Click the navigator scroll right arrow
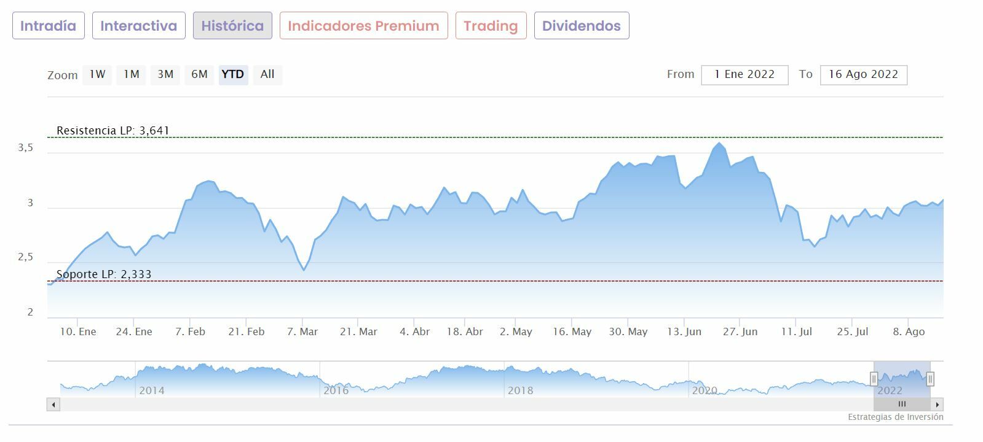983x442 pixels. [x=938, y=405]
